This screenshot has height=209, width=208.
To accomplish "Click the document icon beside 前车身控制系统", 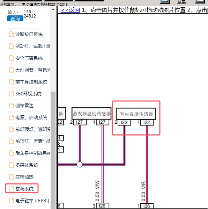I will [11, 82].
